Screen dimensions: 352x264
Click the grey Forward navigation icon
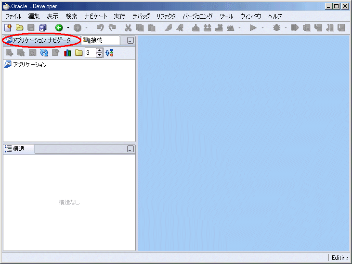(78, 28)
